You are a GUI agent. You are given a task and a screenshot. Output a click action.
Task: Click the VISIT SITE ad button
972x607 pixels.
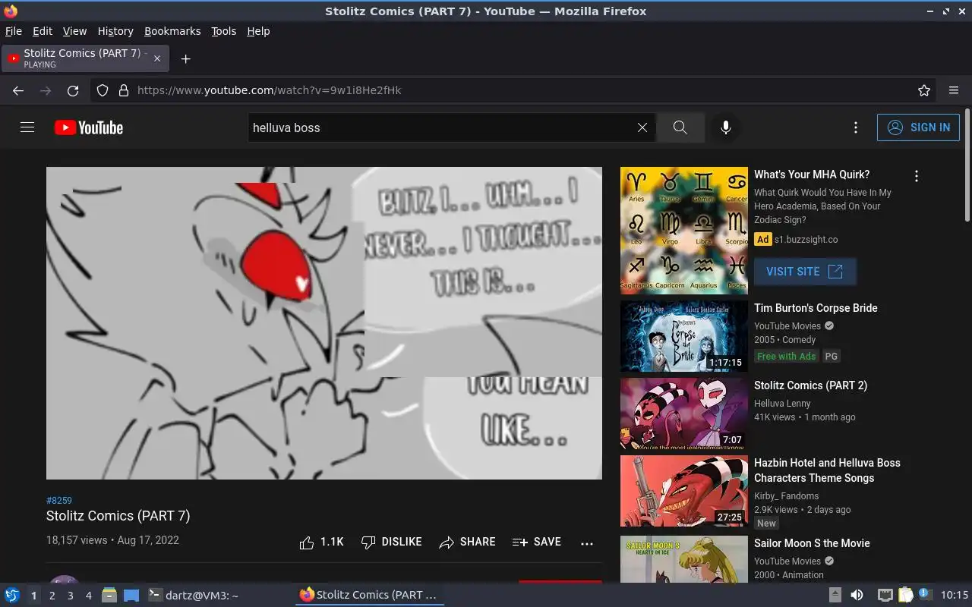805,272
